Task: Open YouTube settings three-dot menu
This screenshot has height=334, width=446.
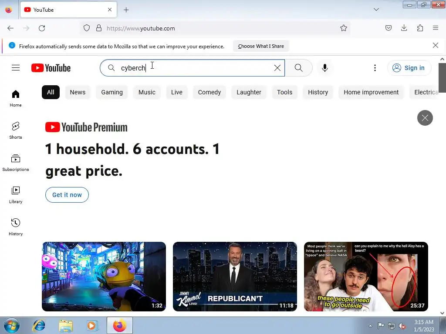Action: tap(375, 68)
